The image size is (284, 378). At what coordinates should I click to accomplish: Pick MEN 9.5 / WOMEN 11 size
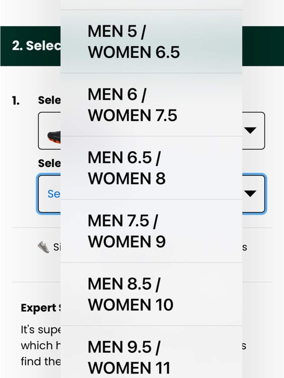tap(151, 352)
